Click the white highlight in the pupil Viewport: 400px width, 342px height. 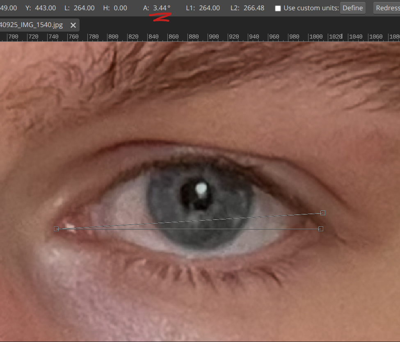[201, 189]
